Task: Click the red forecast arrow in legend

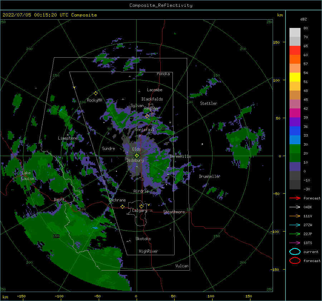Action: click(x=295, y=198)
